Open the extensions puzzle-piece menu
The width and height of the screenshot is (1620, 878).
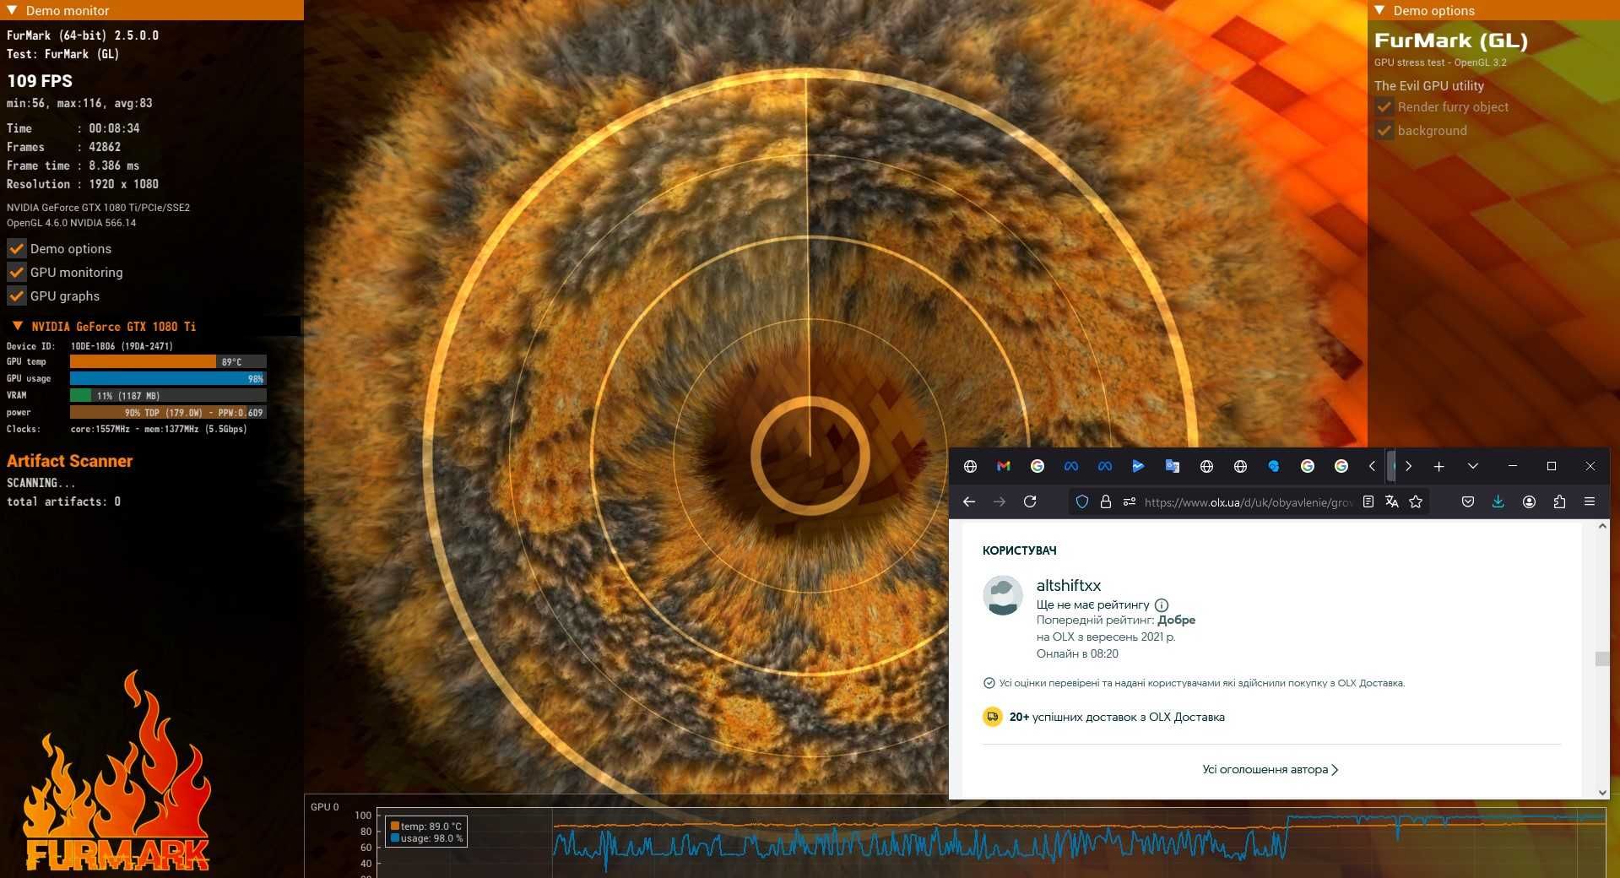point(1559,501)
